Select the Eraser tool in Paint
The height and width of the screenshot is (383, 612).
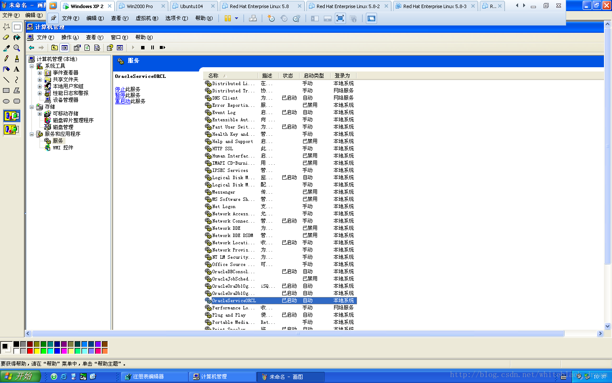click(x=6, y=37)
